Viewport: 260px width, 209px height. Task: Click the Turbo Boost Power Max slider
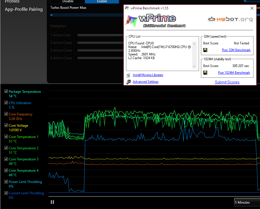[x=87, y=15]
